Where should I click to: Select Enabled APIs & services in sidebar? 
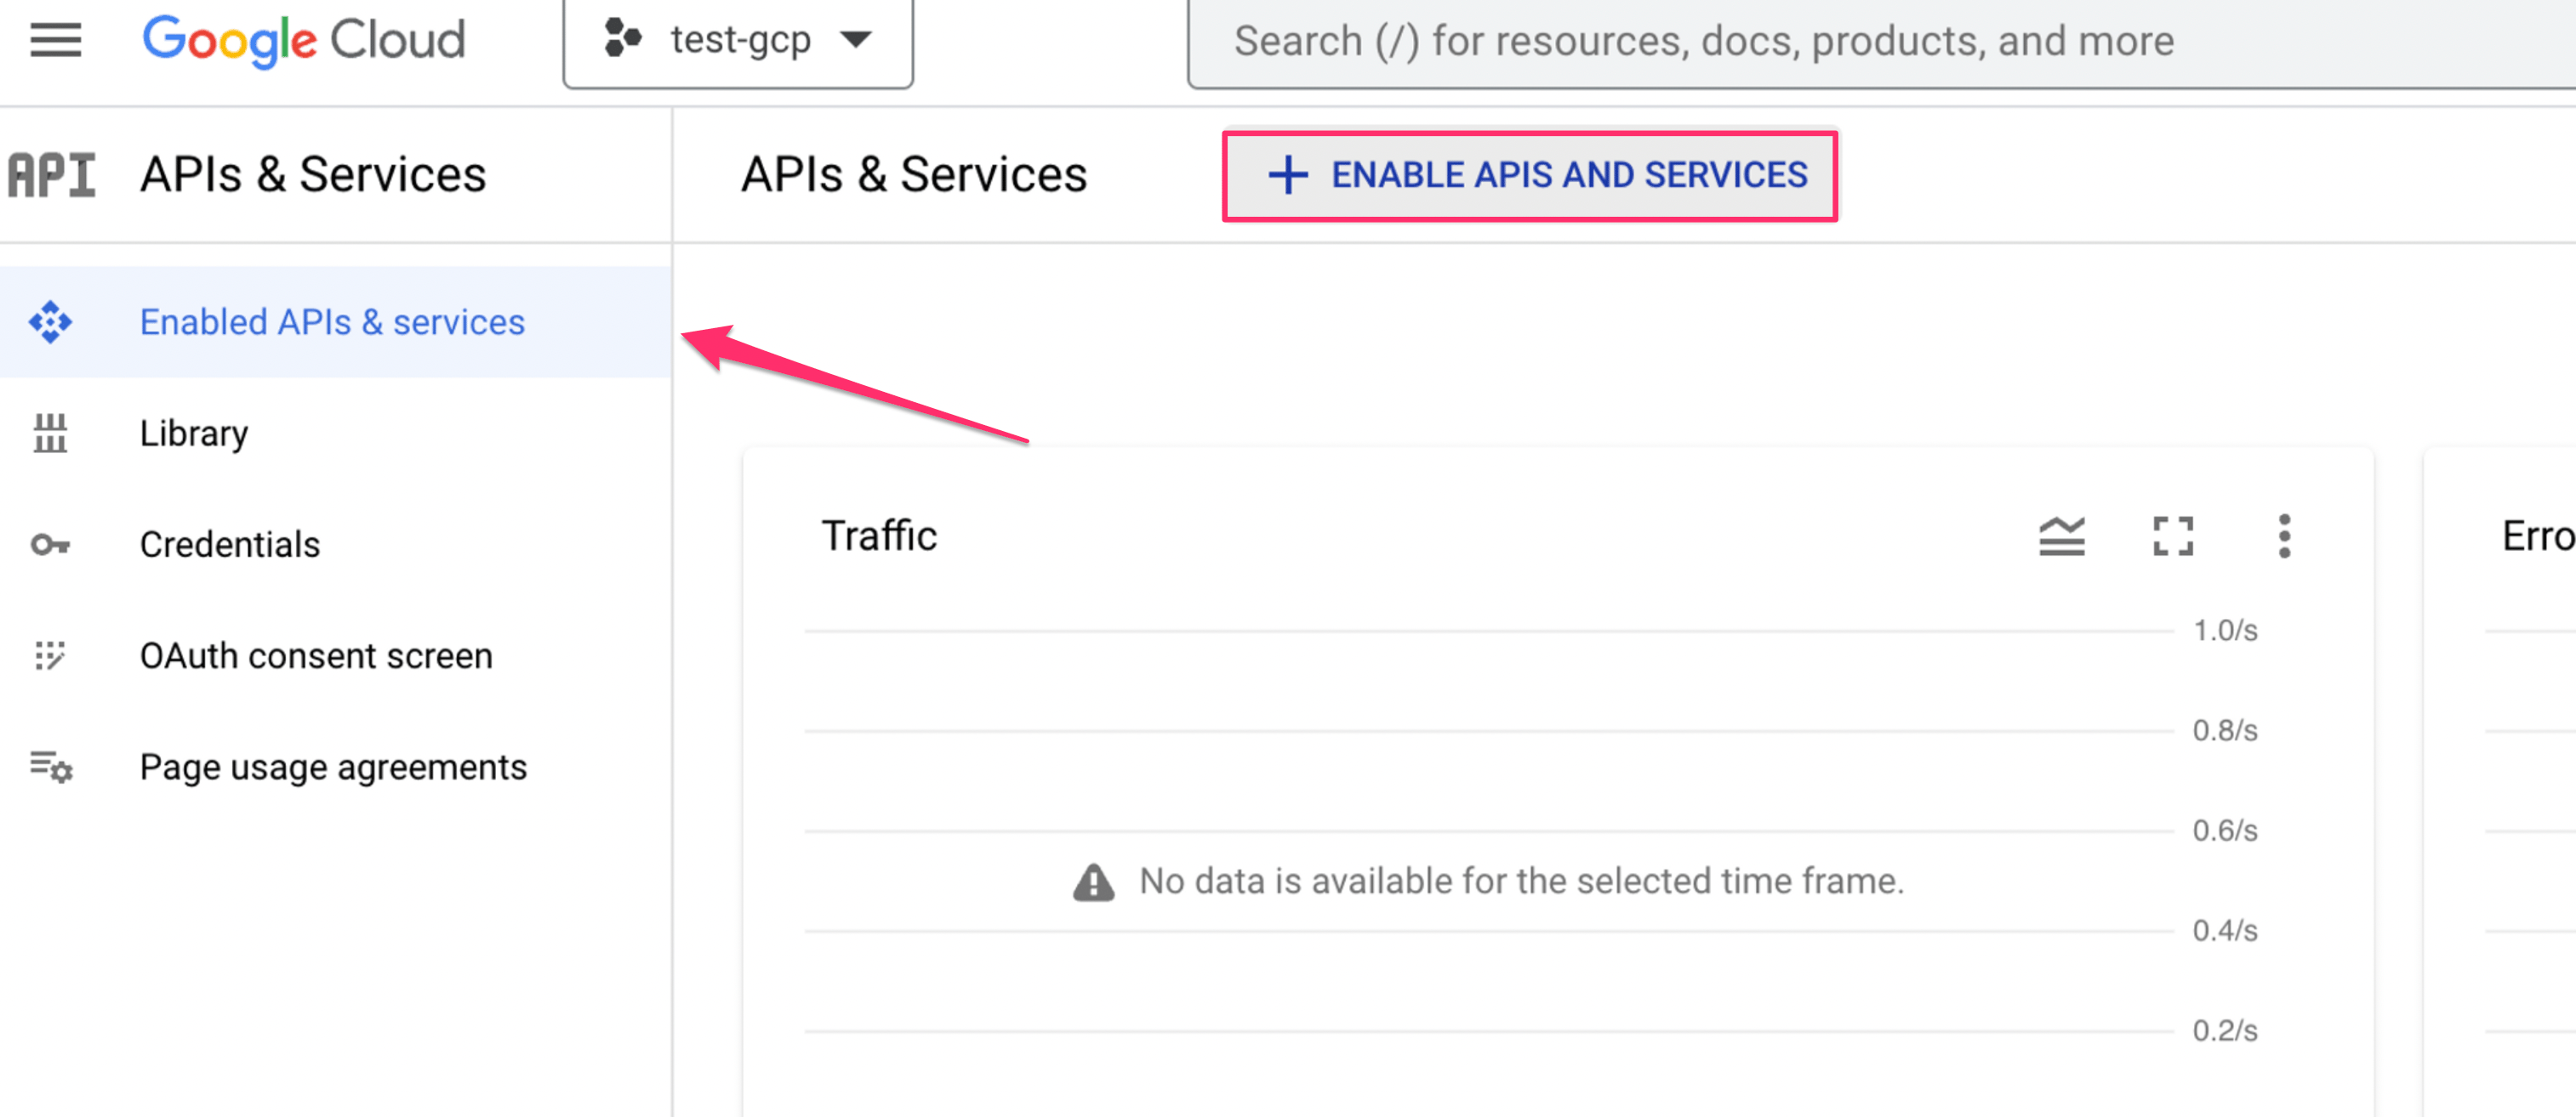336,321
